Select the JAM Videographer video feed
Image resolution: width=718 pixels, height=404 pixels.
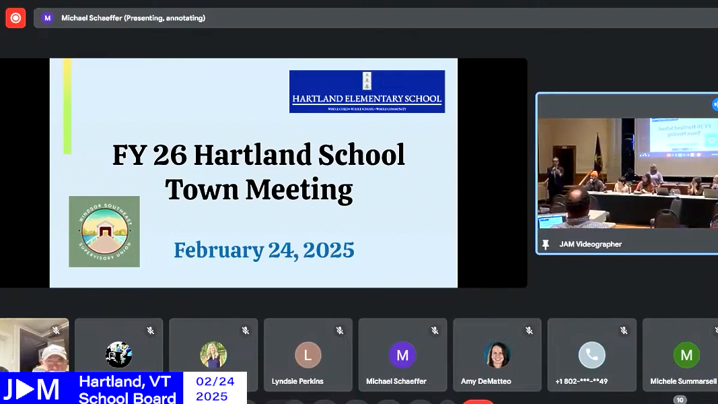click(x=627, y=174)
